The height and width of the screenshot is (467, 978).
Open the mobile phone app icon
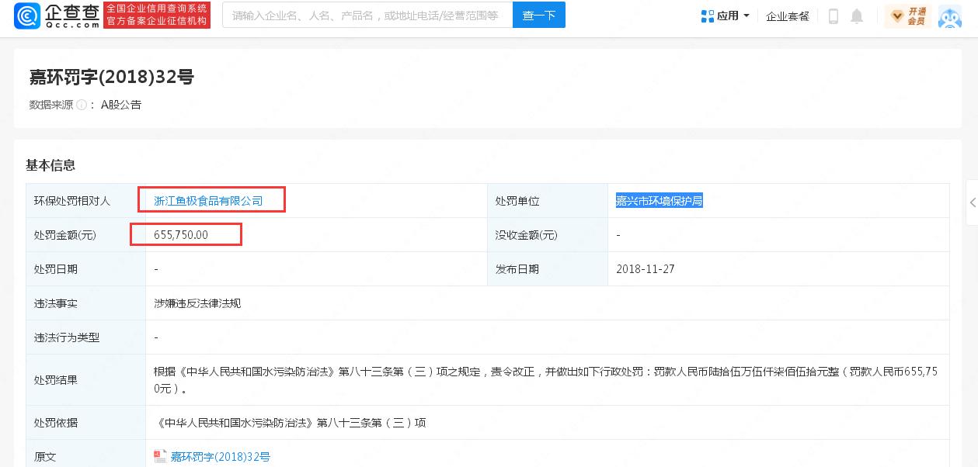834,16
